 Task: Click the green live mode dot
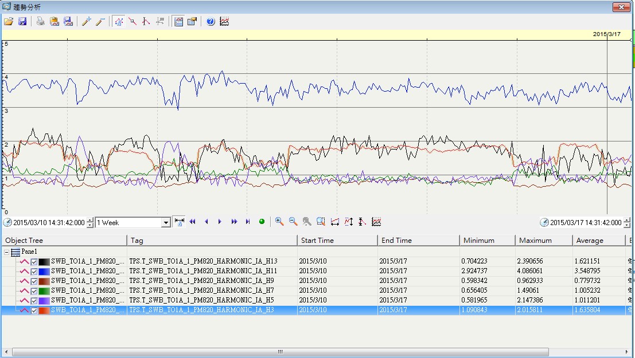pyautogui.click(x=262, y=222)
